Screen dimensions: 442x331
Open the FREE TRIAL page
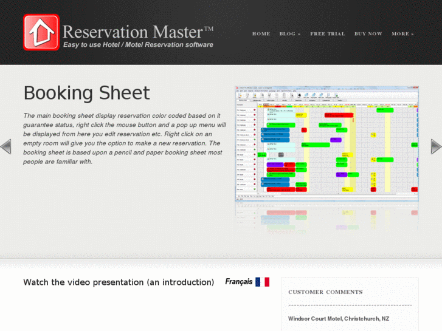point(328,34)
